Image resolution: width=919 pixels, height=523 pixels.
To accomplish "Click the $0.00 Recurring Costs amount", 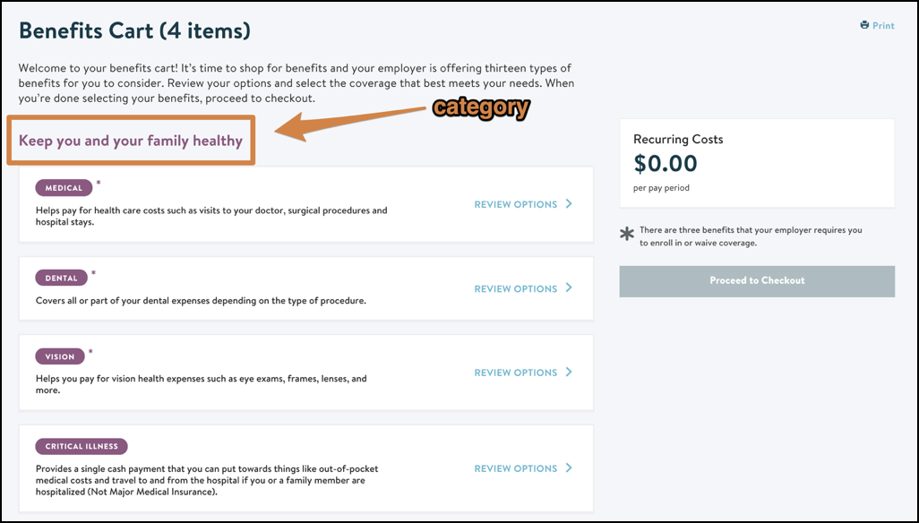I will (x=666, y=163).
